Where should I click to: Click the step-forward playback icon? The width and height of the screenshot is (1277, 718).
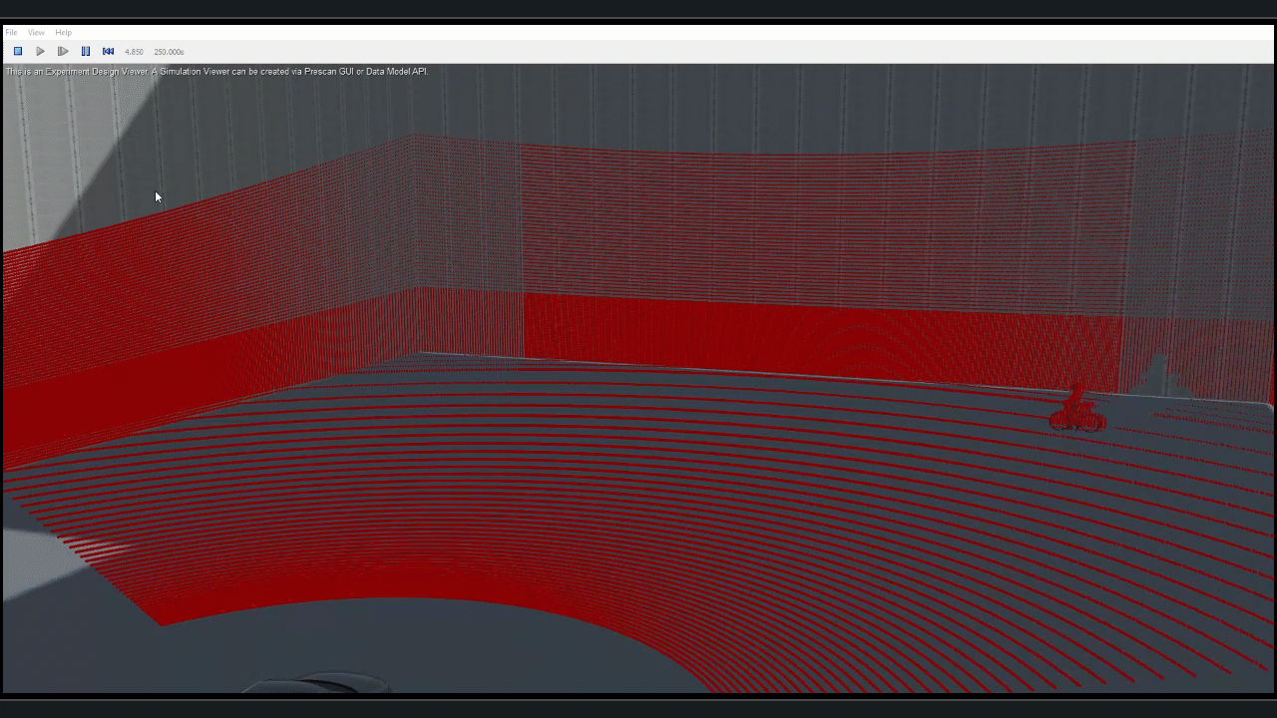(x=63, y=51)
